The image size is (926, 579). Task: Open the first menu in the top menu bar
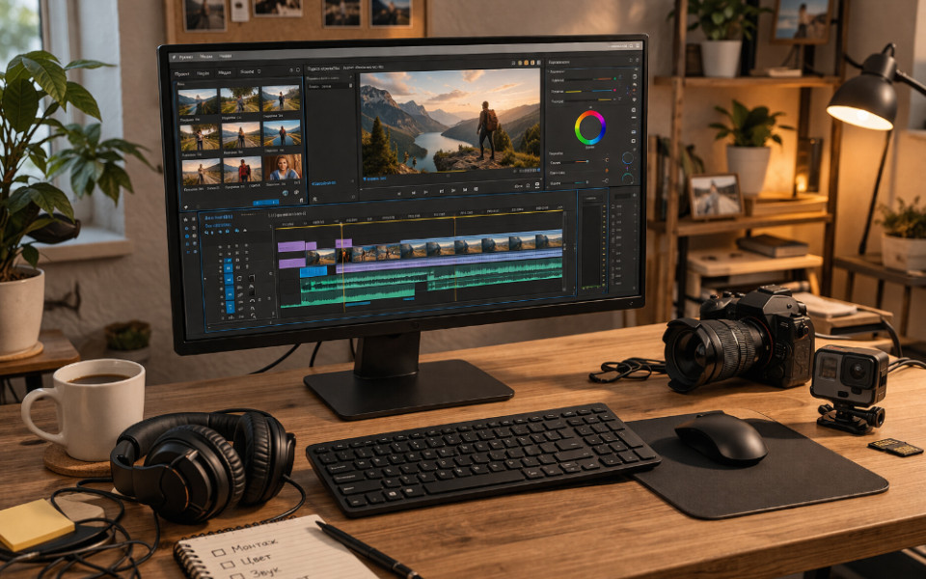coord(185,57)
